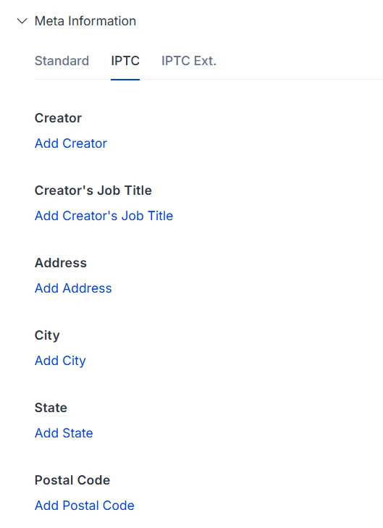Select the bold Postal Code field label
This screenshot has height=528, width=383.
click(72, 480)
